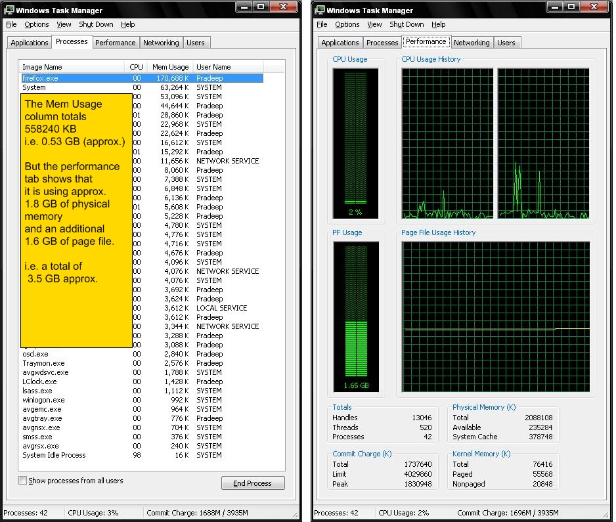Image resolution: width=616 pixels, height=522 pixels.
Task: Switch to Performance tab in left window
Action: (x=115, y=43)
